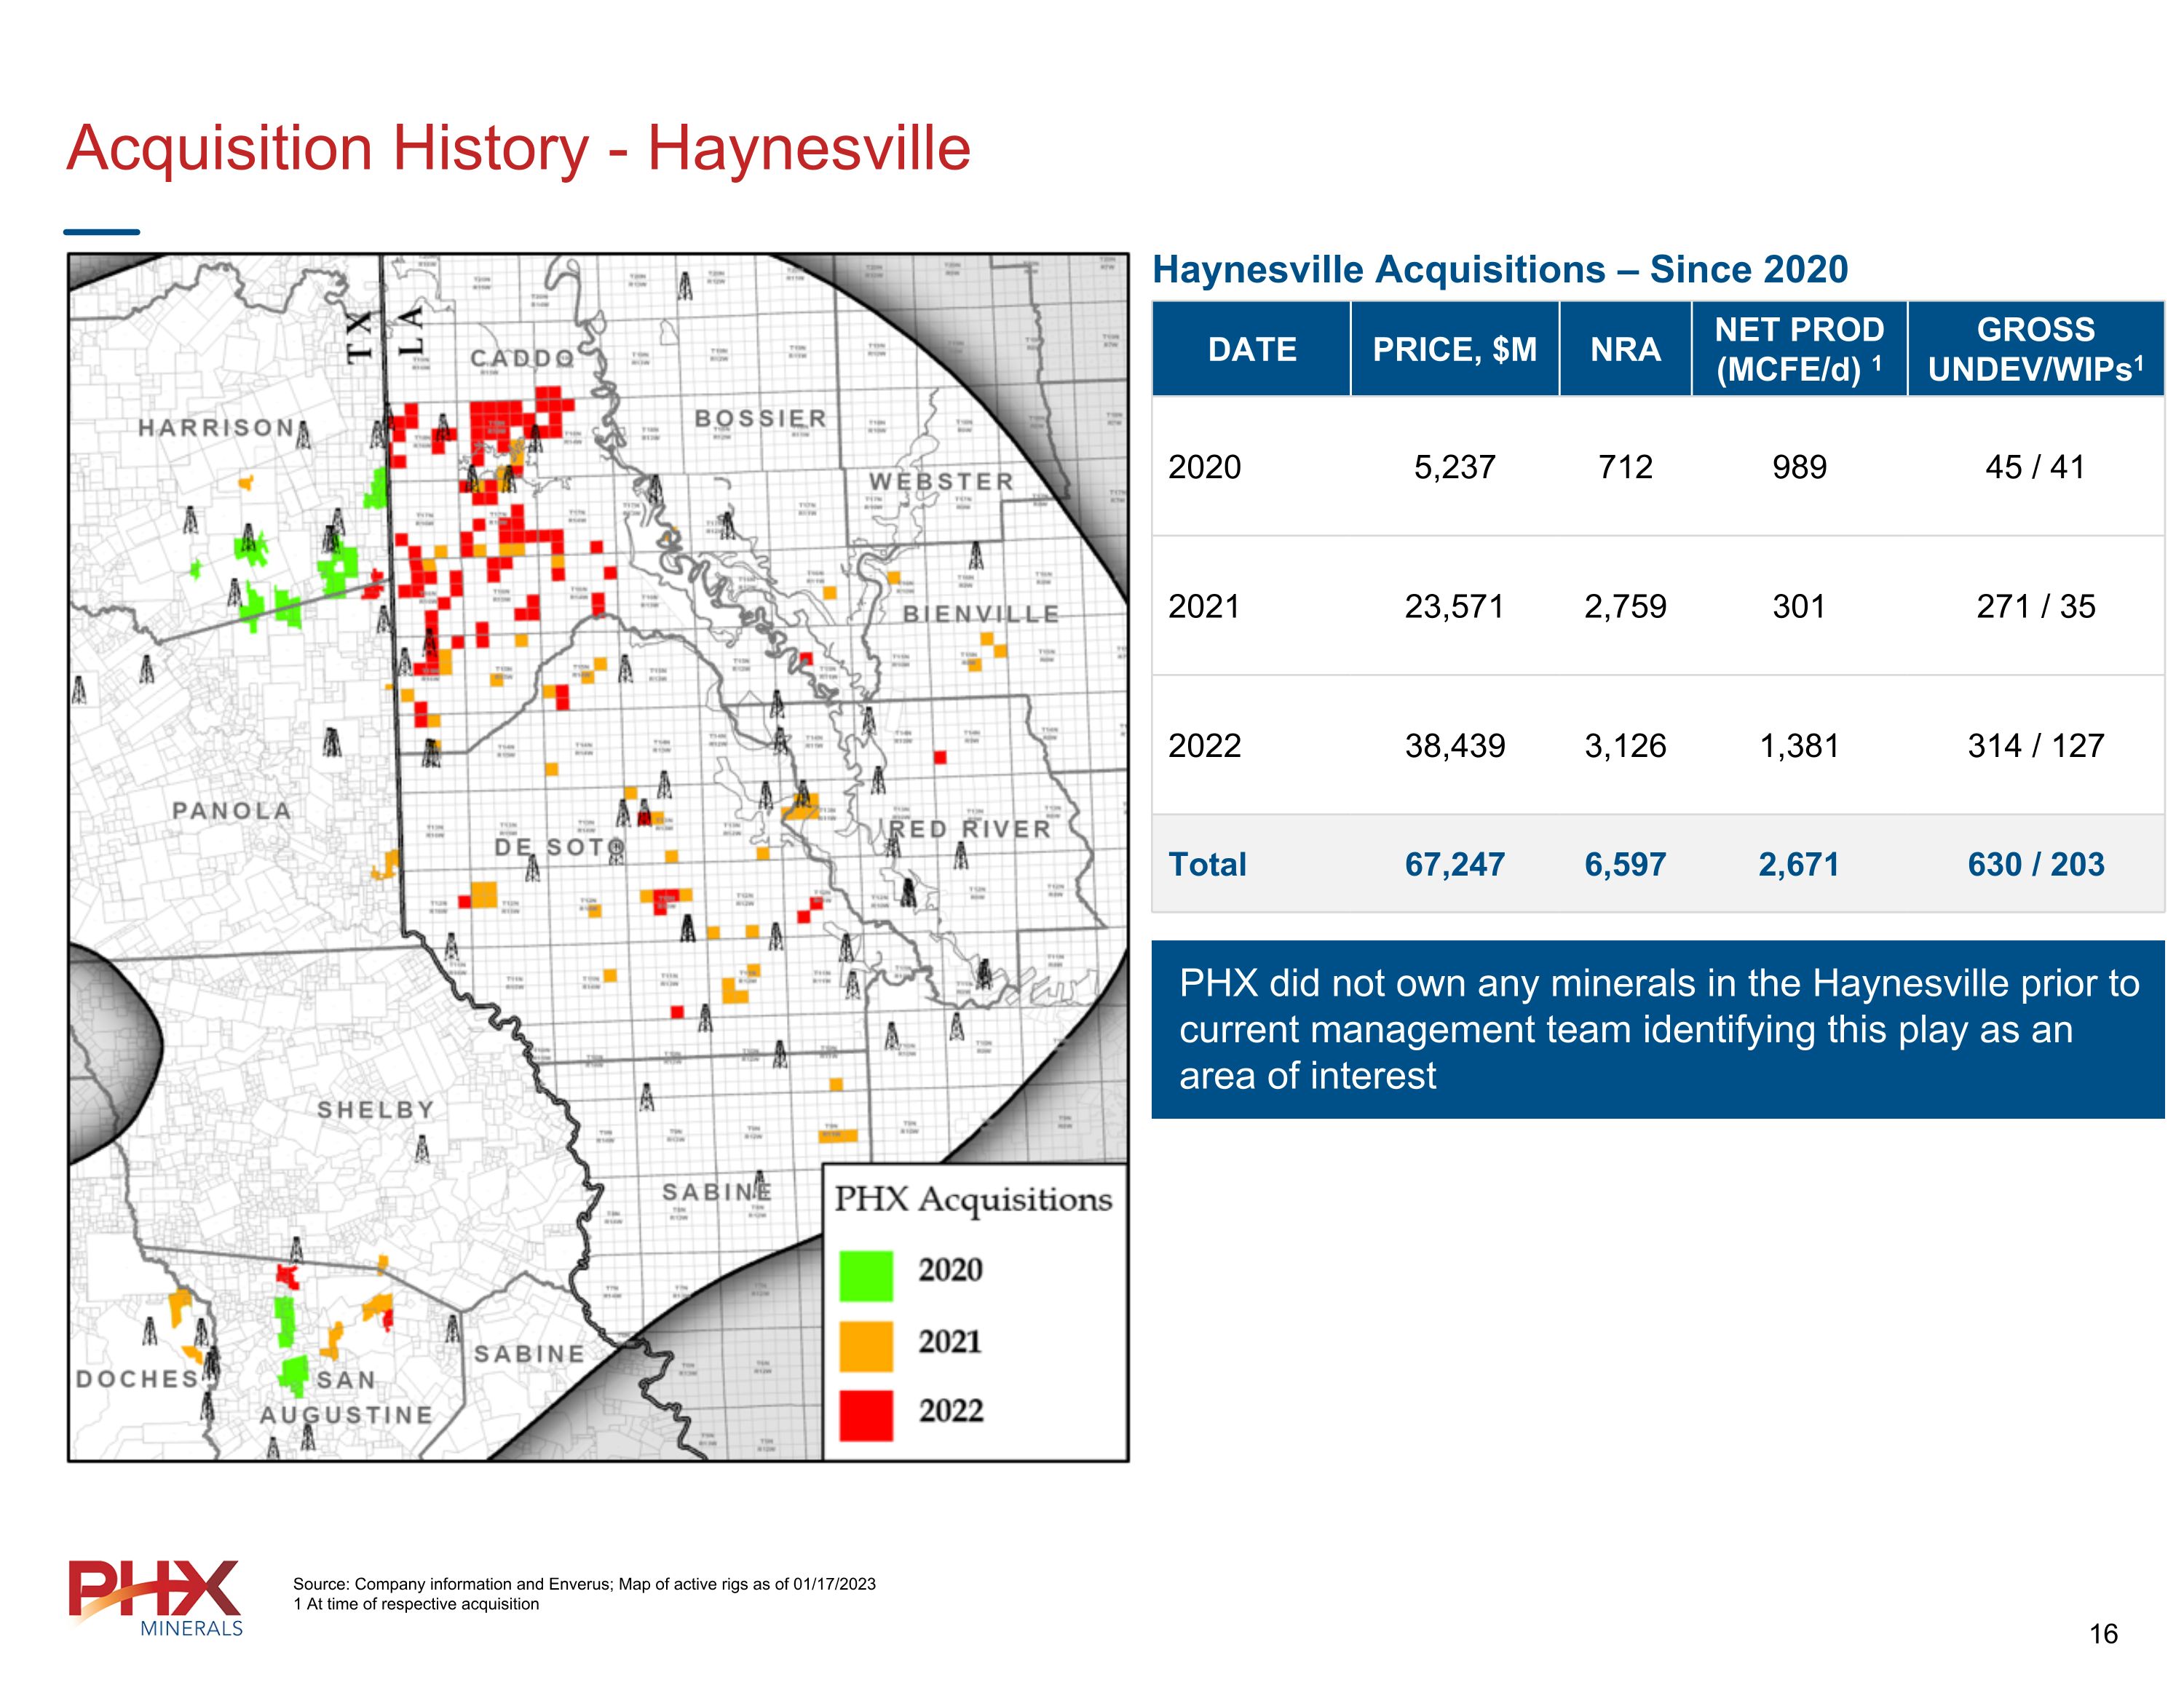Click the NRA value 2,759

(1625, 606)
